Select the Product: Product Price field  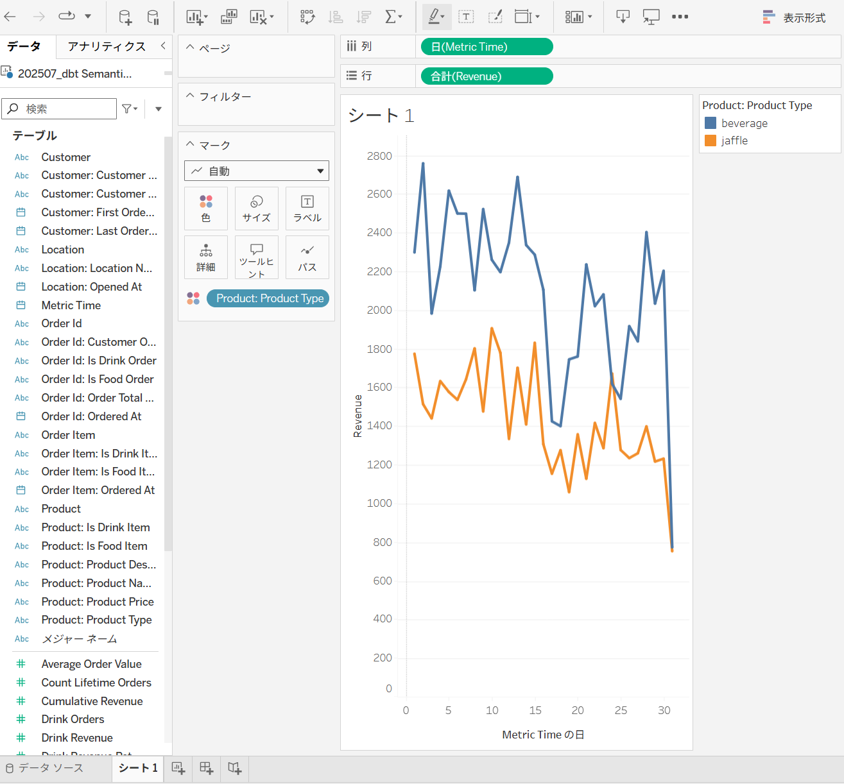point(98,602)
